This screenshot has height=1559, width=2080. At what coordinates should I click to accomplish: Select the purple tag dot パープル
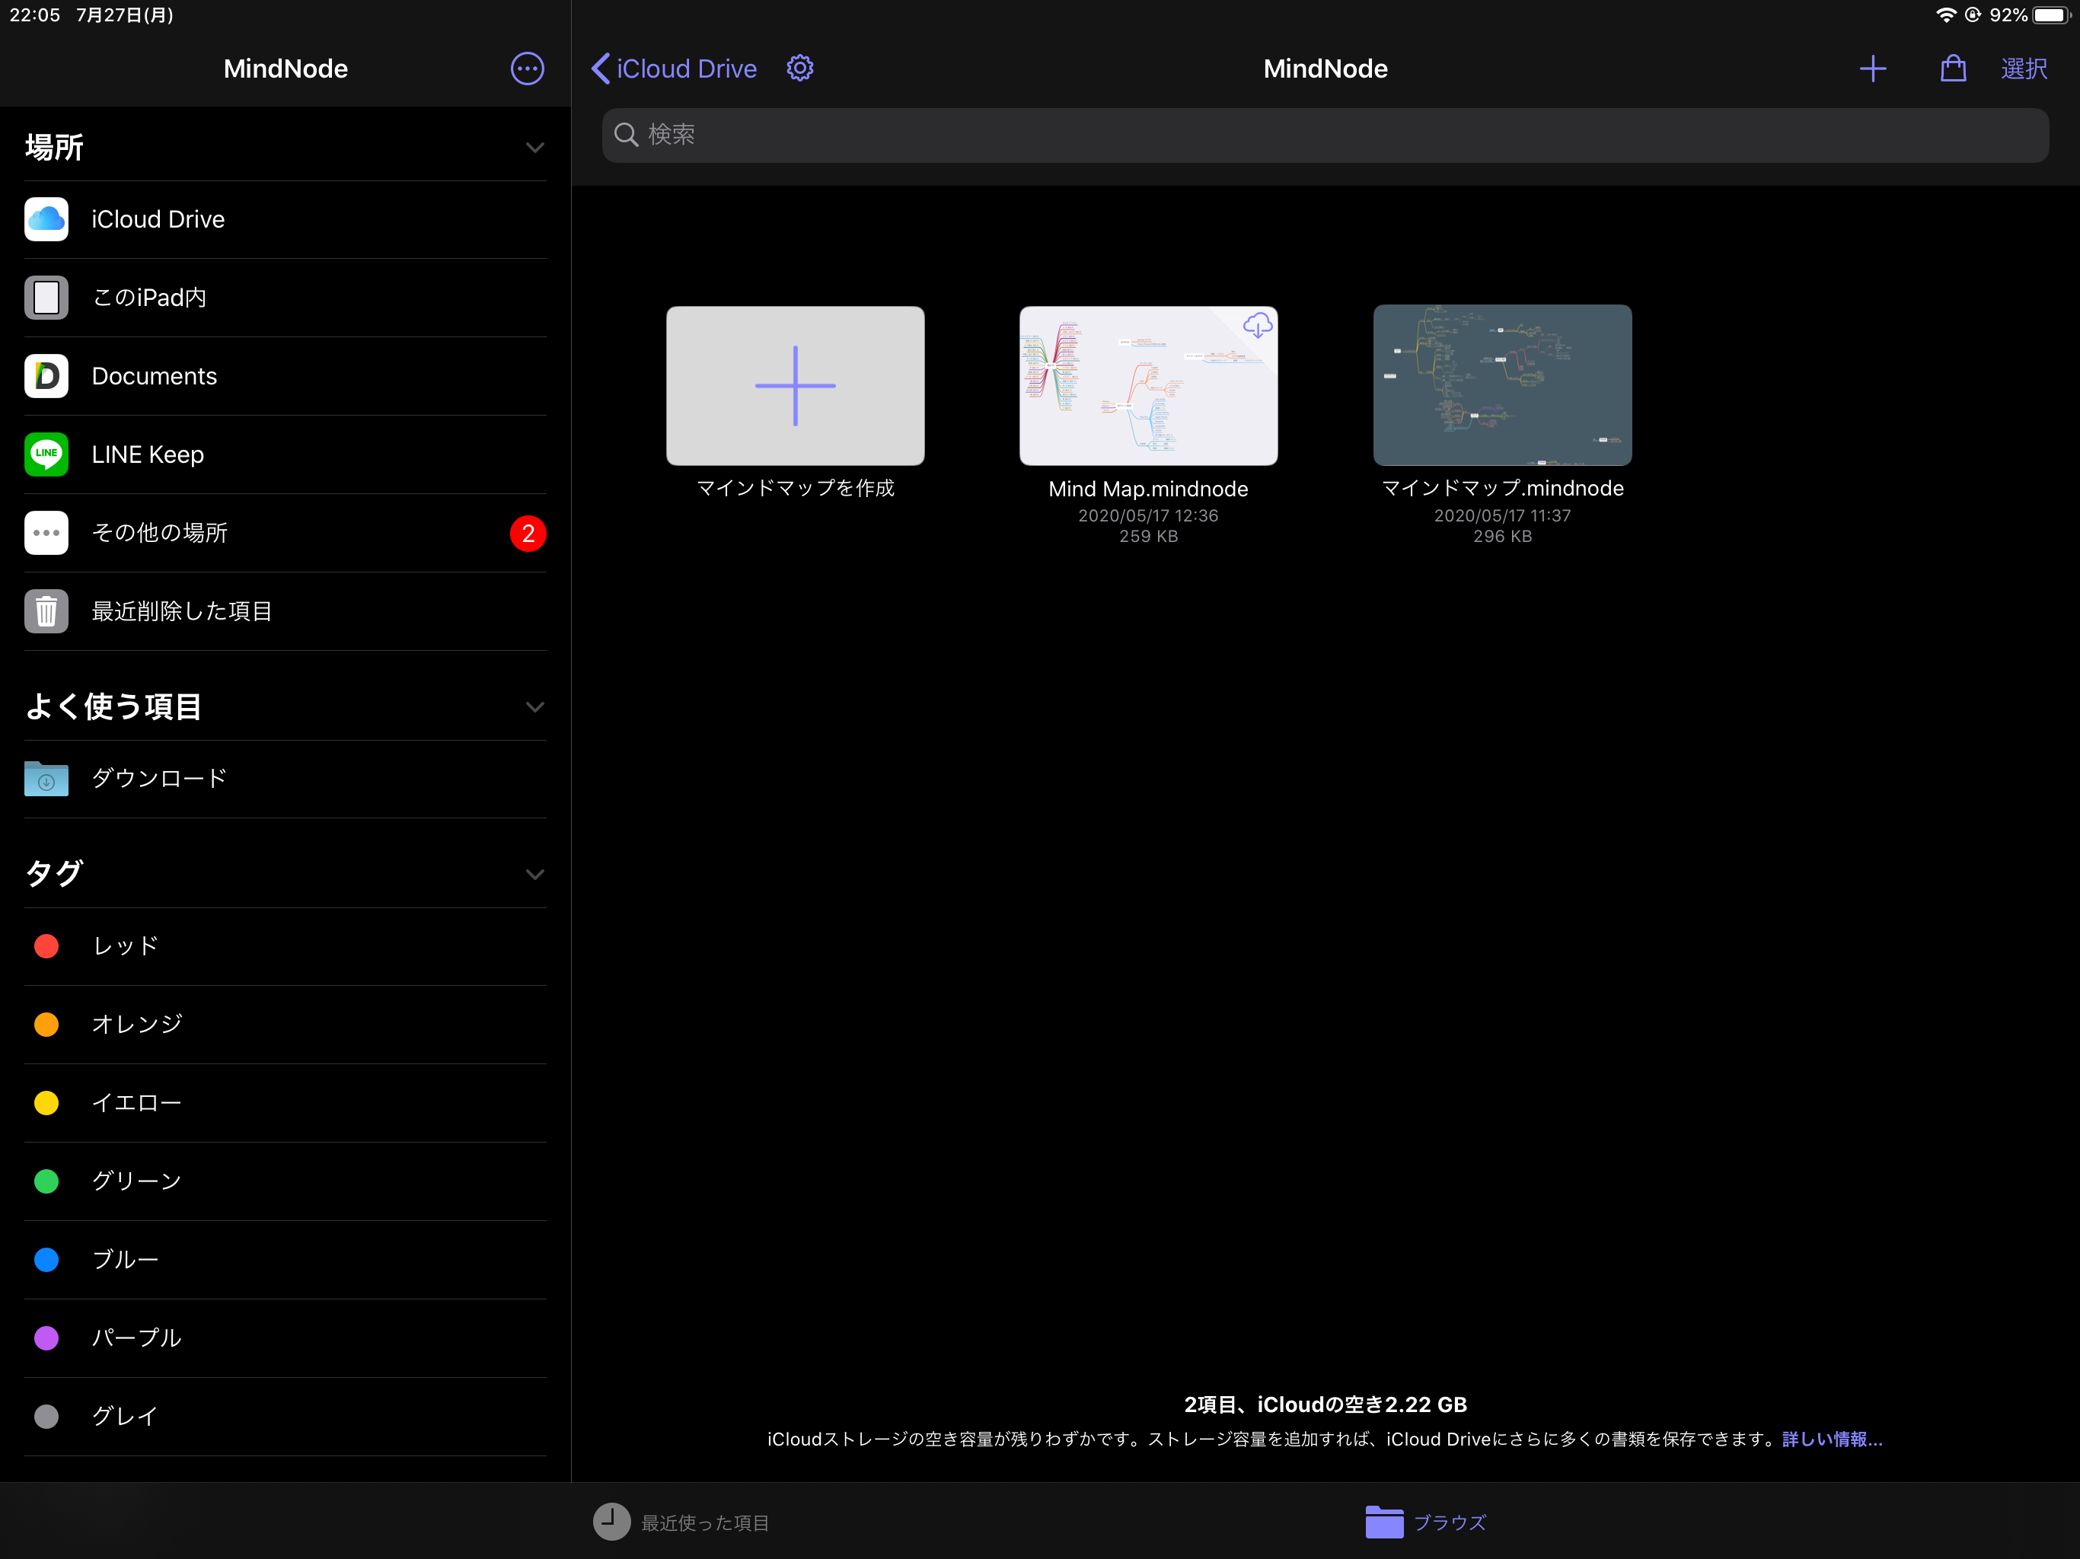tap(46, 1338)
